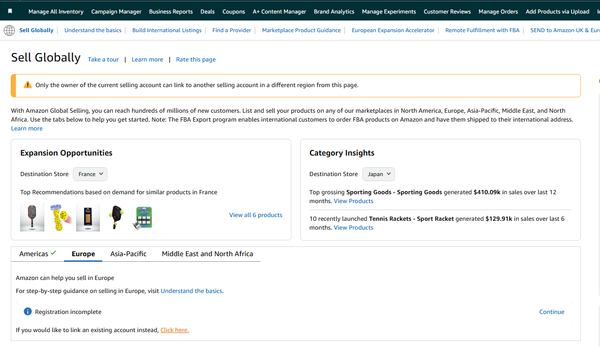Open Marketplace Product Guidance

[x=301, y=30]
